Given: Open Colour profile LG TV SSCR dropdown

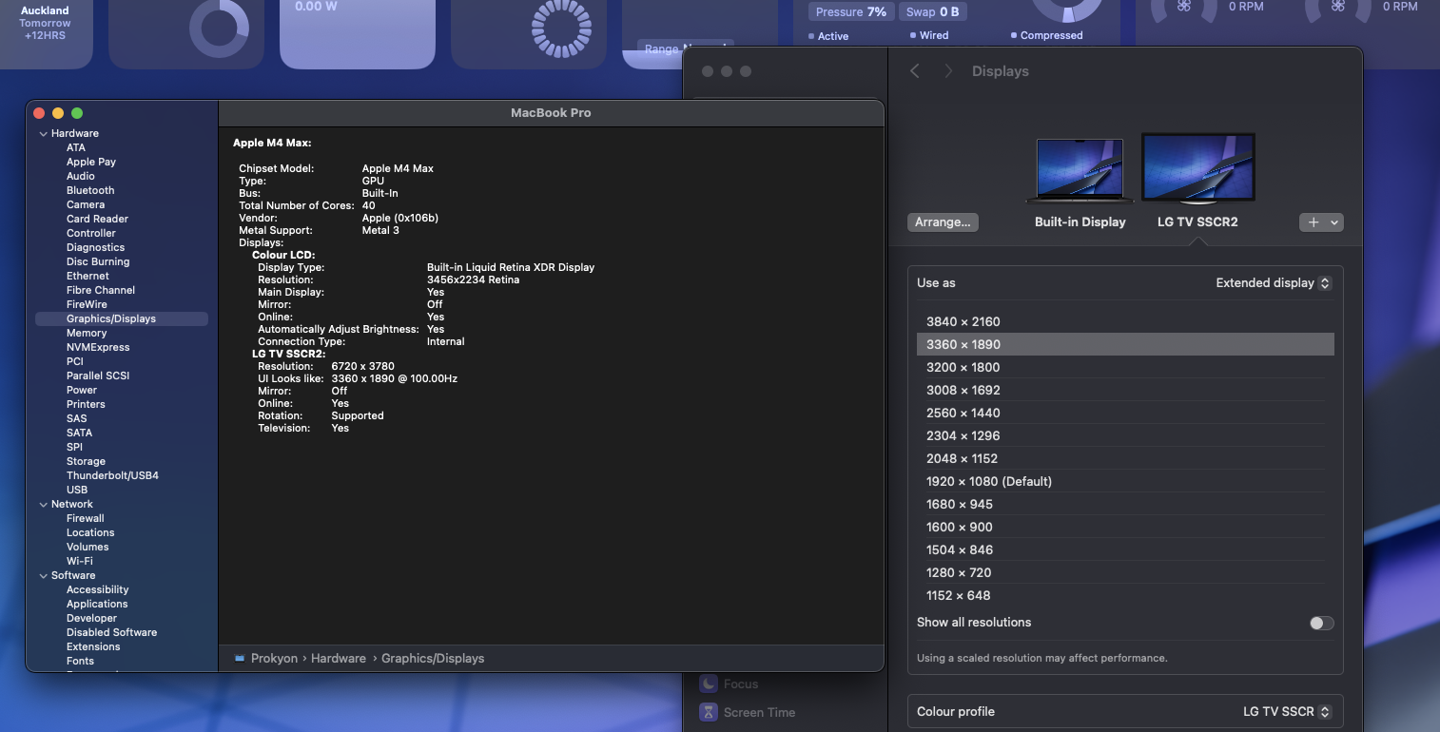Looking at the screenshot, I should (x=1286, y=711).
